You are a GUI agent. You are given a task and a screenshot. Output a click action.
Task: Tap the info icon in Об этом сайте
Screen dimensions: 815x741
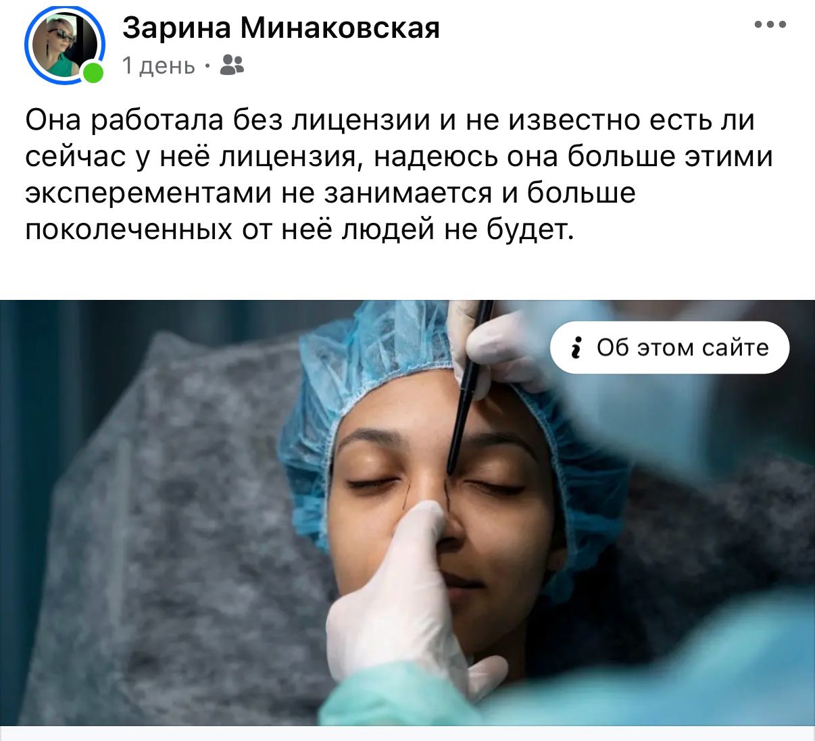coord(576,347)
